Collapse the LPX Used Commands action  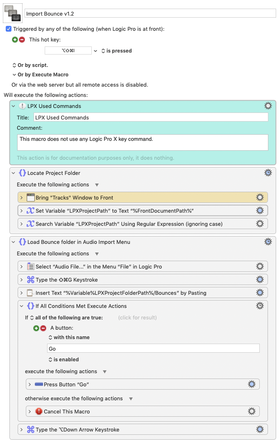13,106
